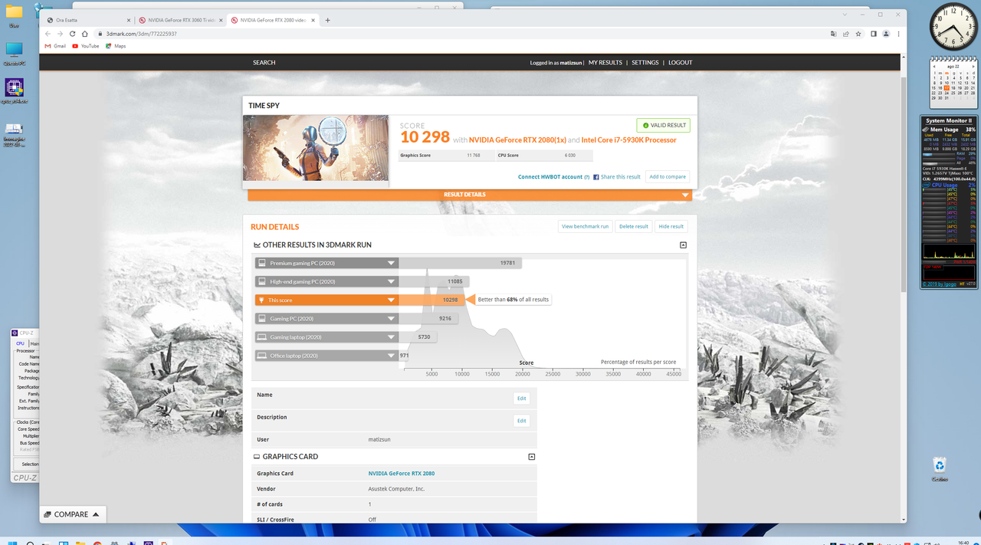Image resolution: width=981 pixels, height=545 pixels.
Task: View site info via the padlock icon
Action: (x=100, y=34)
